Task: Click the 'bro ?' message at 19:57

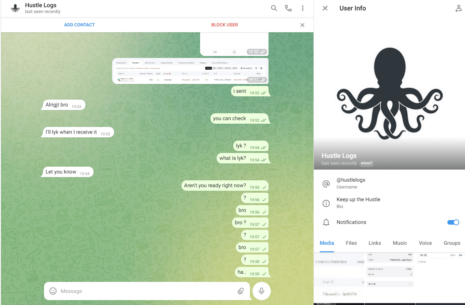Action: point(251,223)
